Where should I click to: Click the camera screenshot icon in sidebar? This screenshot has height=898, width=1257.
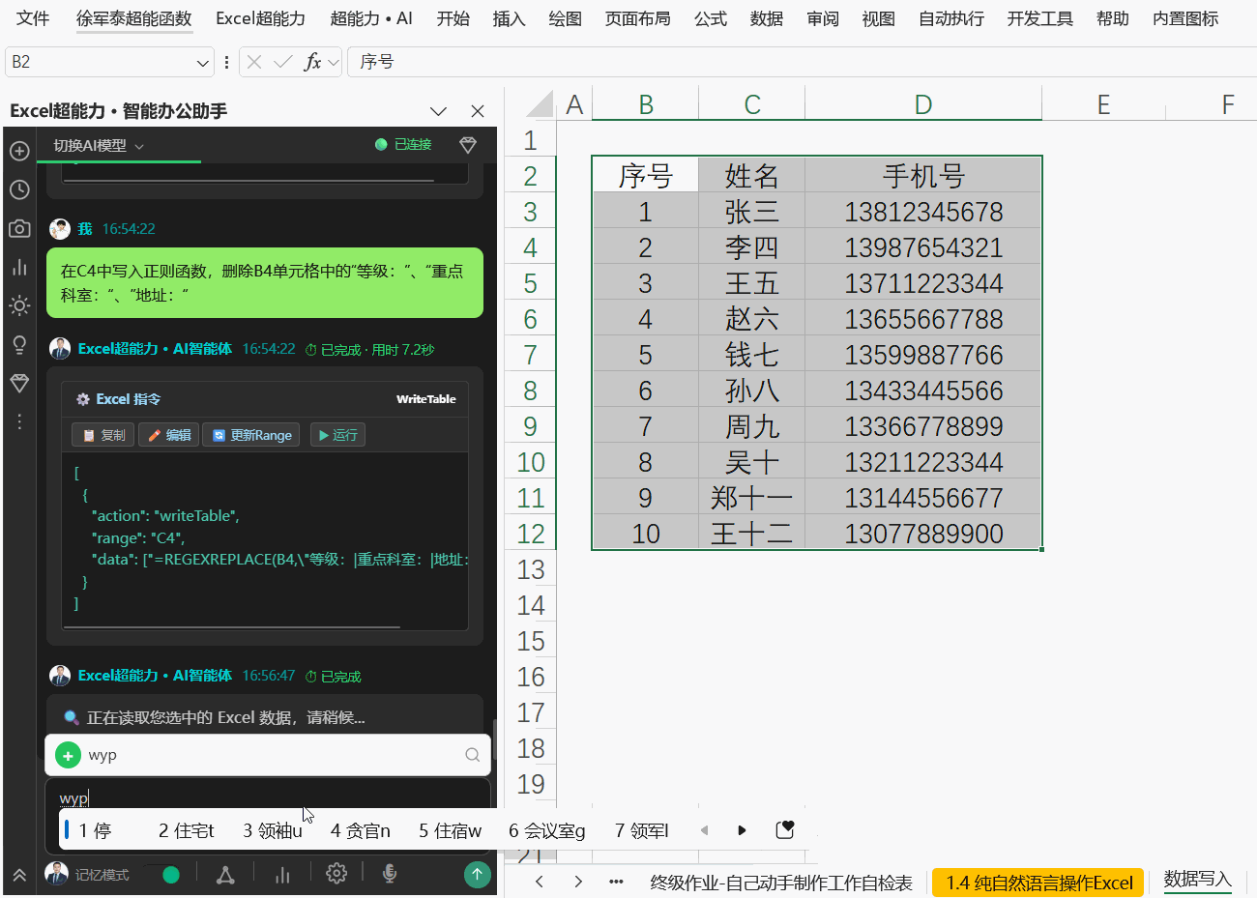[19, 228]
